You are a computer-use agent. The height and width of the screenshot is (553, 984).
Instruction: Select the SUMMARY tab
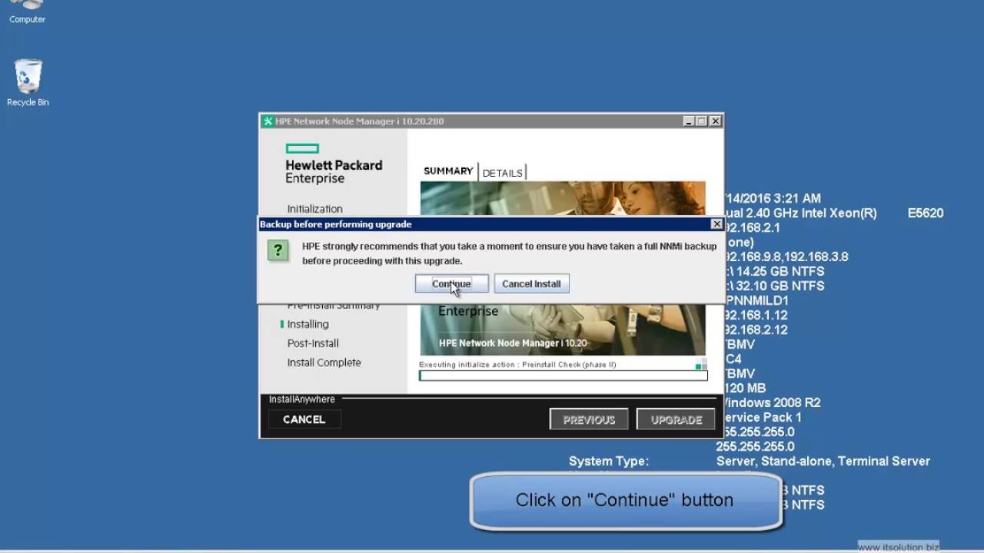tap(448, 171)
